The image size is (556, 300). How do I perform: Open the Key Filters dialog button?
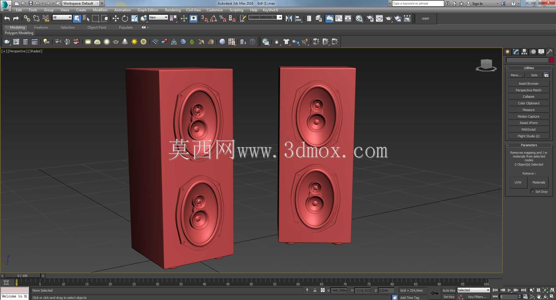pos(477,297)
